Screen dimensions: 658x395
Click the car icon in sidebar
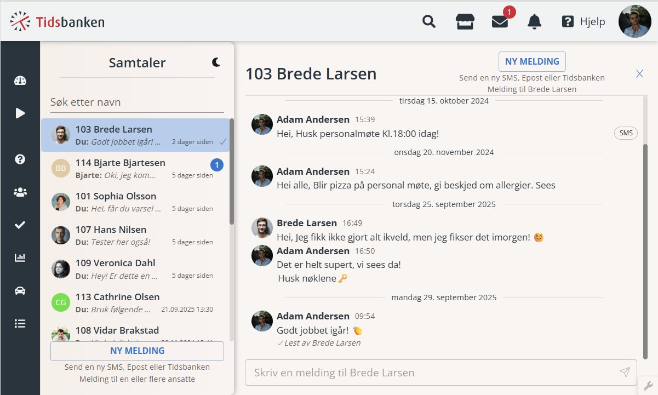(20, 291)
